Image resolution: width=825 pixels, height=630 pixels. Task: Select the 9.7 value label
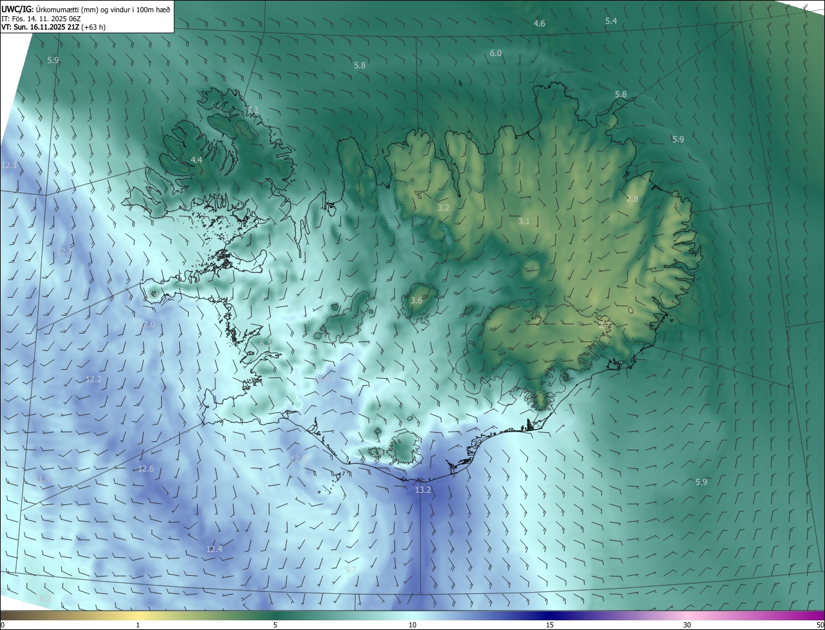coord(351,570)
